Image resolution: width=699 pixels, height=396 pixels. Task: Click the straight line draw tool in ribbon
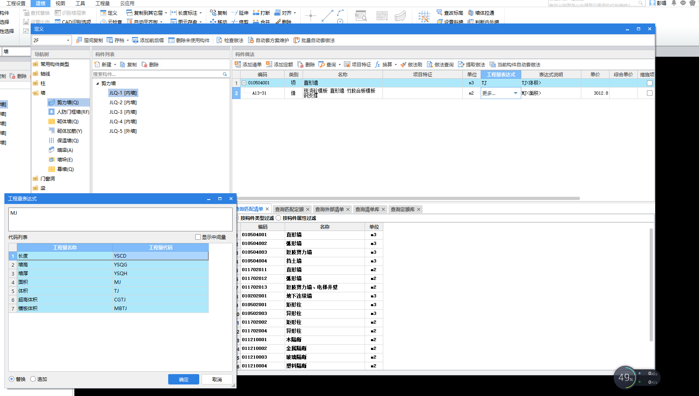[327, 16]
